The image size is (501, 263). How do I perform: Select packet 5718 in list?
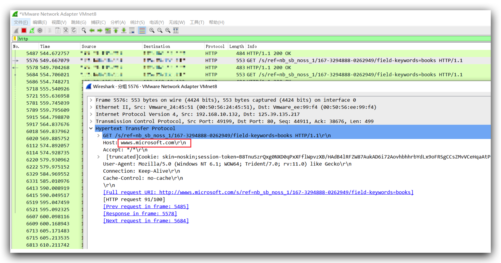pyautogui.click(x=48, y=89)
